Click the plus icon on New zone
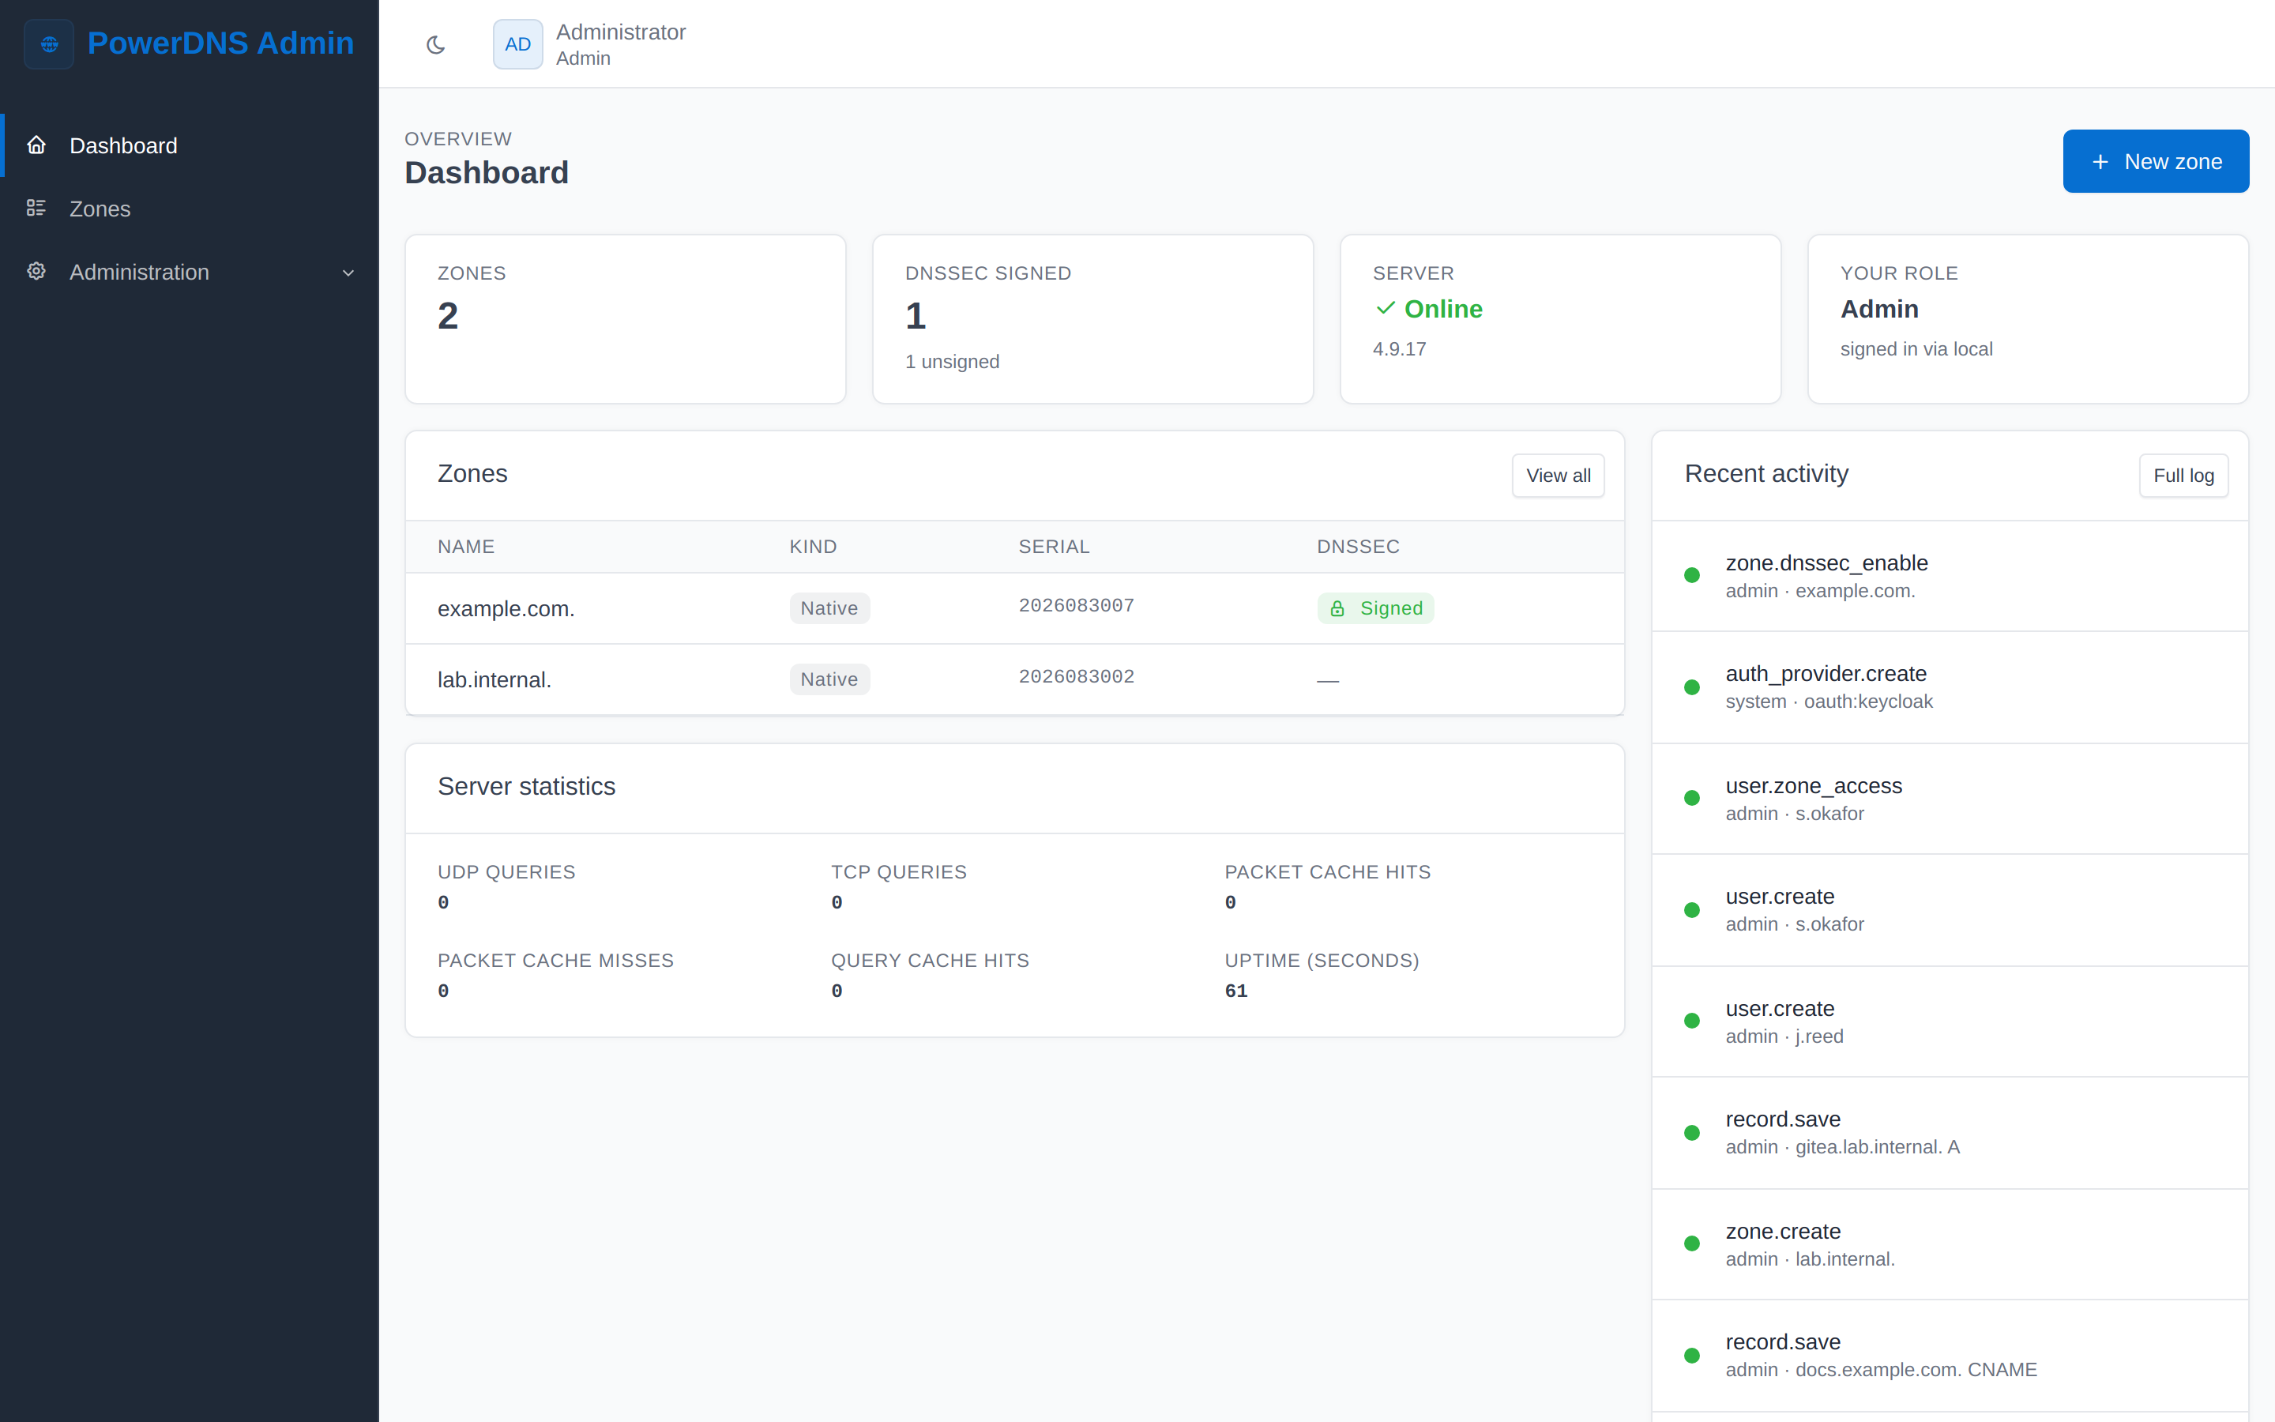 [2100, 162]
